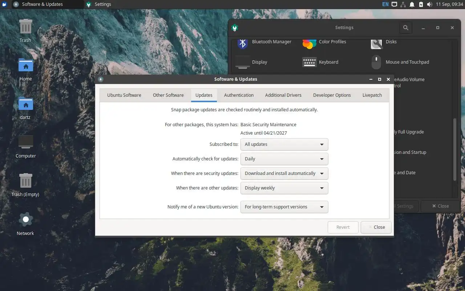Click Software & Updates window menu icon
This screenshot has width=465, height=291.
pos(101,79)
